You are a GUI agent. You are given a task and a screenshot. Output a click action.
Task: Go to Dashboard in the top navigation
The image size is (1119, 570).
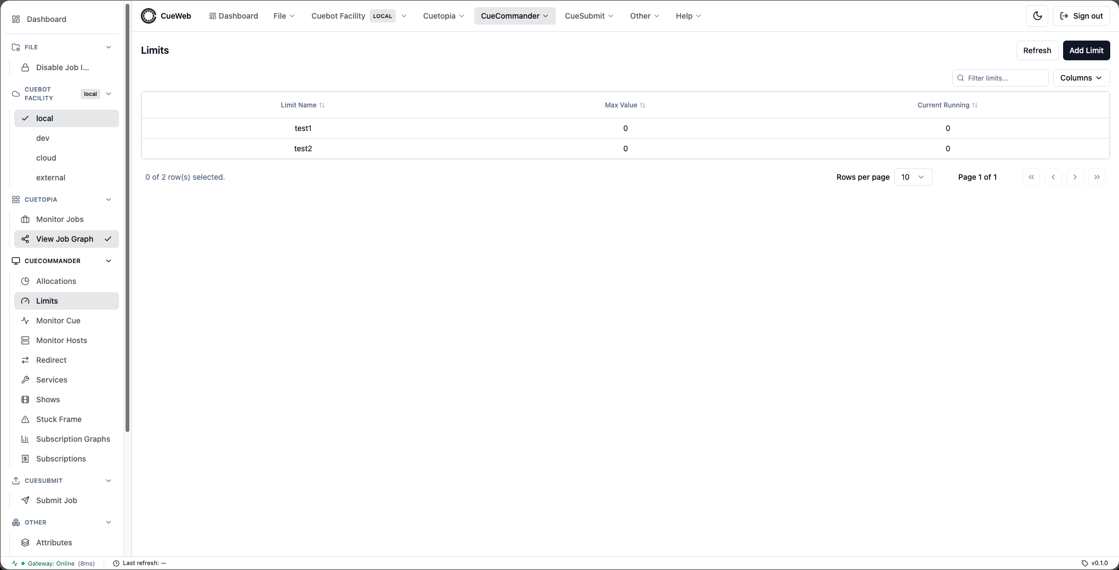234,16
